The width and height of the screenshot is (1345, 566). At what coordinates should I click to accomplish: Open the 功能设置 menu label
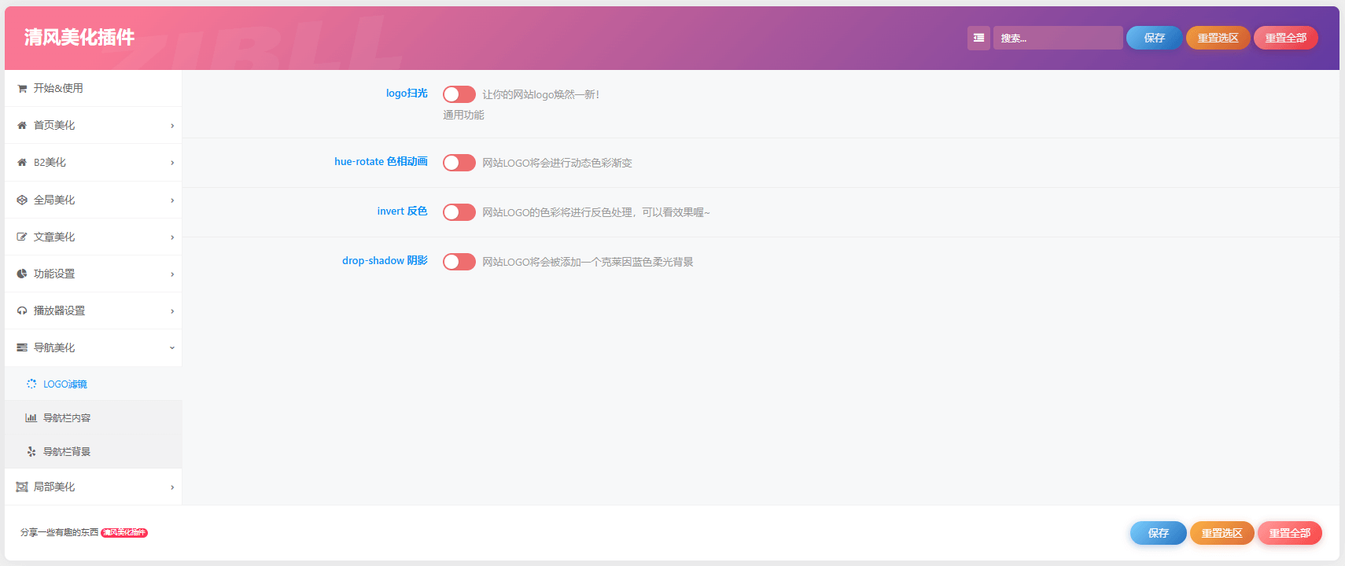(54, 274)
